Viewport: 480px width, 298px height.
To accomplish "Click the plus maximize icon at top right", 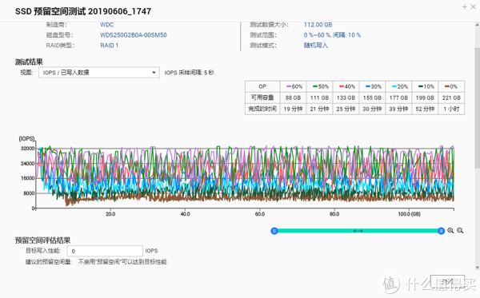I will point(464,6).
